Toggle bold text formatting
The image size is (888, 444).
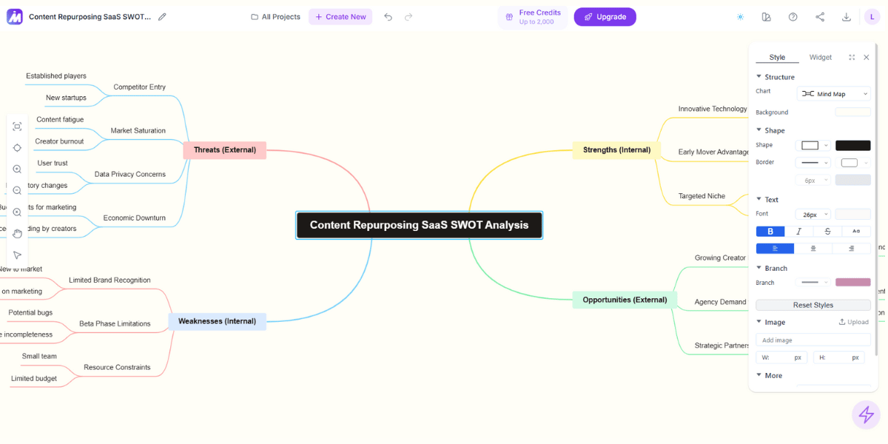click(x=770, y=232)
